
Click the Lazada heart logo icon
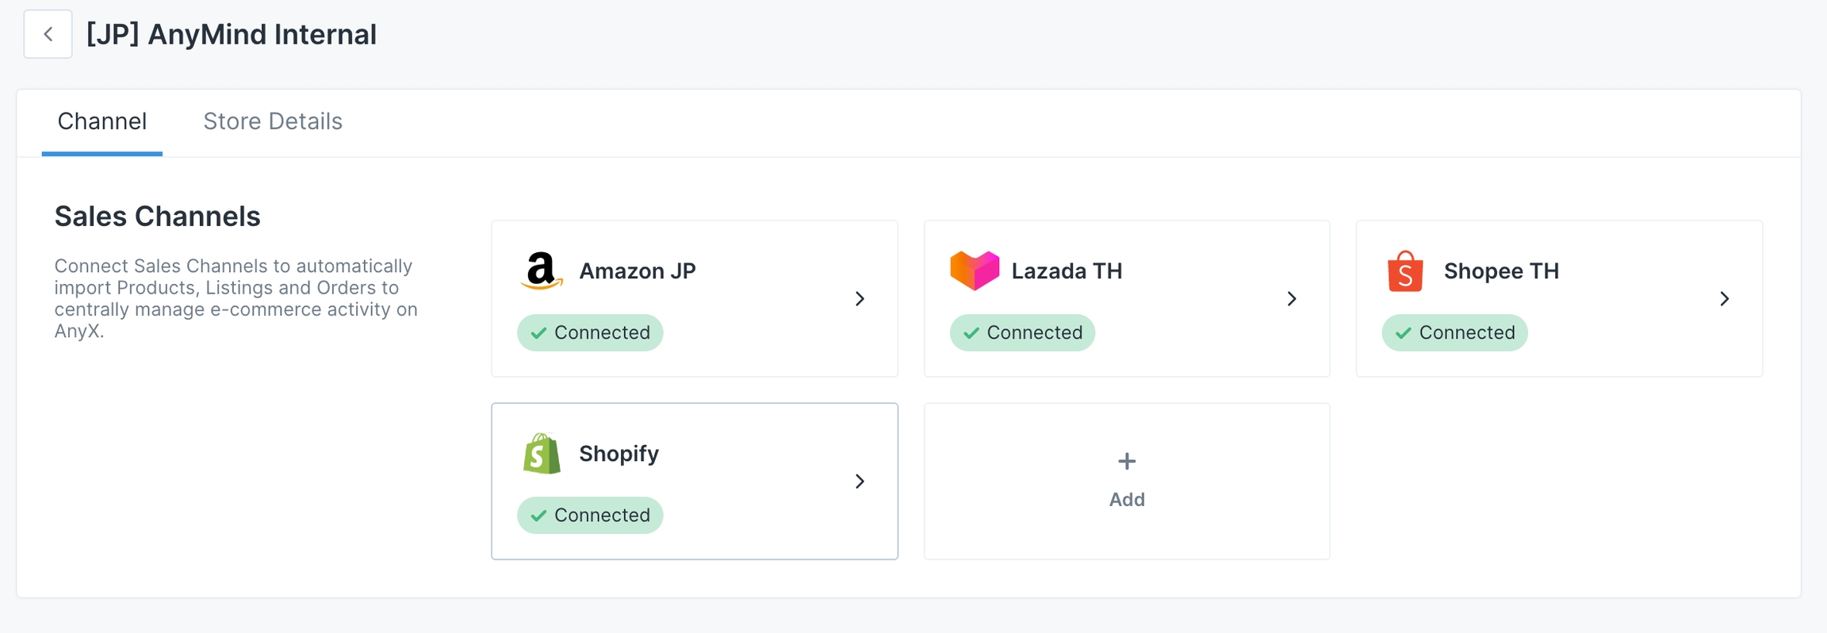975,270
